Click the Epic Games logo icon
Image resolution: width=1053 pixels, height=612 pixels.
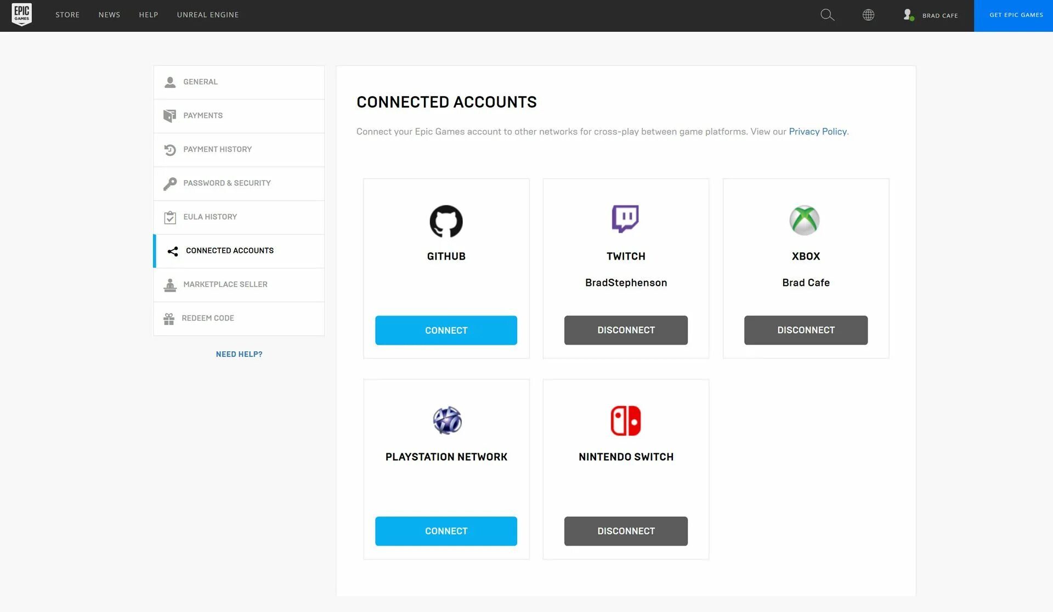21,14
